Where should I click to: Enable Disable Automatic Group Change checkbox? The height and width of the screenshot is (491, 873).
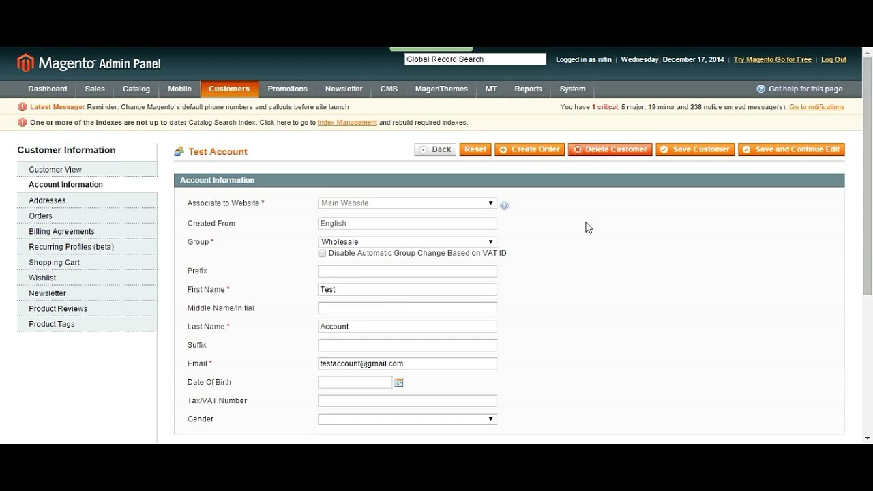(x=322, y=253)
